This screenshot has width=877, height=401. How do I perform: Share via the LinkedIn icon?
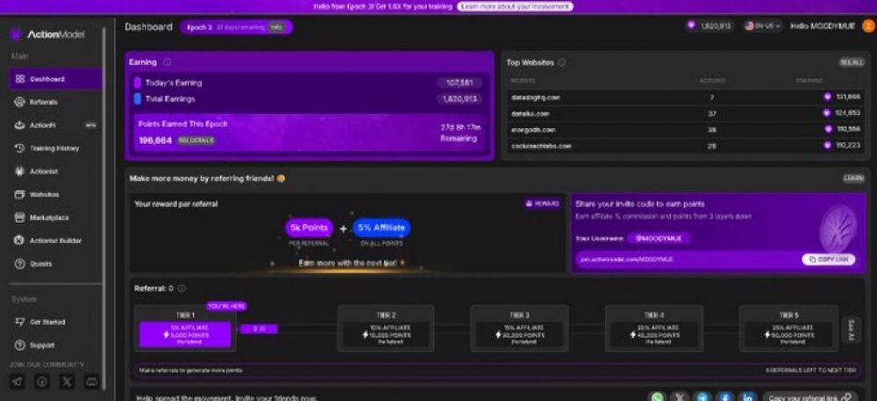[747, 397]
